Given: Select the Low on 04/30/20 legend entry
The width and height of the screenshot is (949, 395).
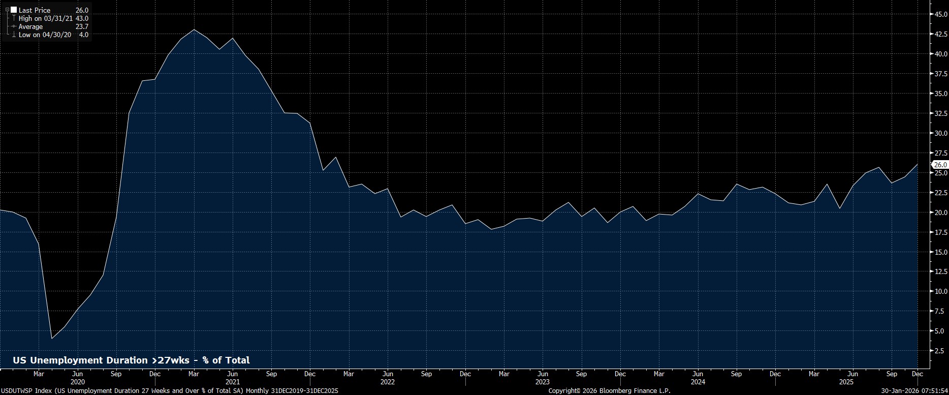Looking at the screenshot, I should tap(45, 35).
